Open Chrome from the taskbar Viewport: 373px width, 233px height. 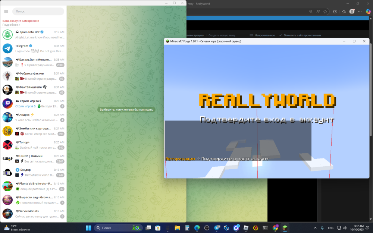tap(275, 228)
